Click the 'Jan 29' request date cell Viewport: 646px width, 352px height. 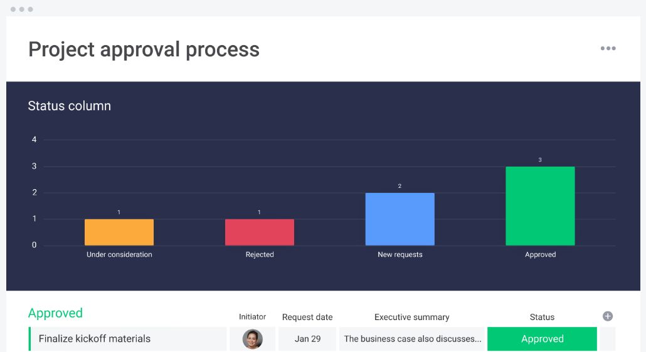(307, 339)
